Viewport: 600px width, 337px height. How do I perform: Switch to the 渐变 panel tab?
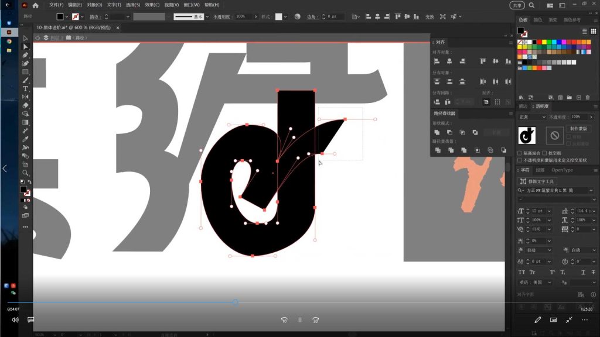pyautogui.click(x=553, y=20)
